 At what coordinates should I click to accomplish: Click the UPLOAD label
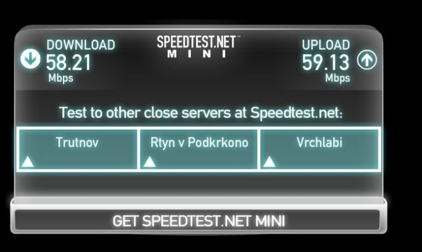[x=326, y=45]
